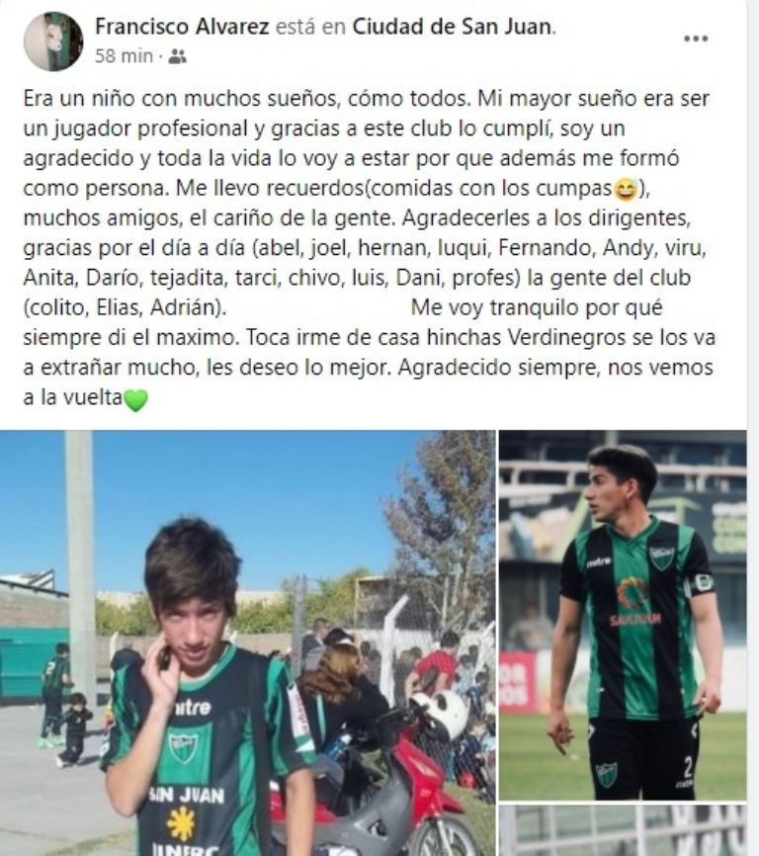Open the player on the pitch photo
The image size is (759, 856).
click(623, 615)
